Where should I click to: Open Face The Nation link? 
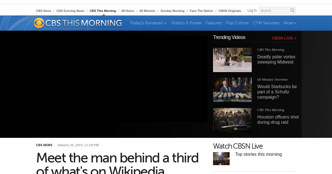201,11
